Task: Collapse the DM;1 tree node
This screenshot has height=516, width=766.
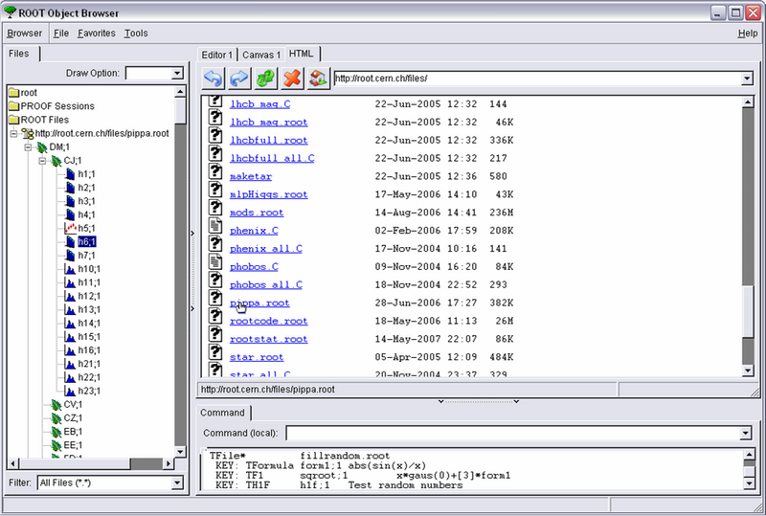Action: point(28,147)
